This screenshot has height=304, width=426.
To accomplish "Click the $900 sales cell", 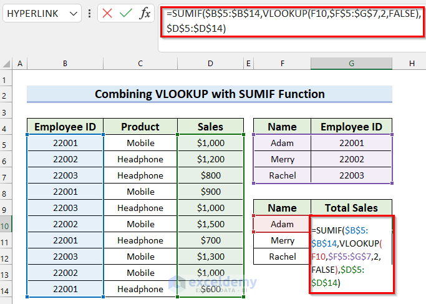I will pyautogui.click(x=210, y=192).
